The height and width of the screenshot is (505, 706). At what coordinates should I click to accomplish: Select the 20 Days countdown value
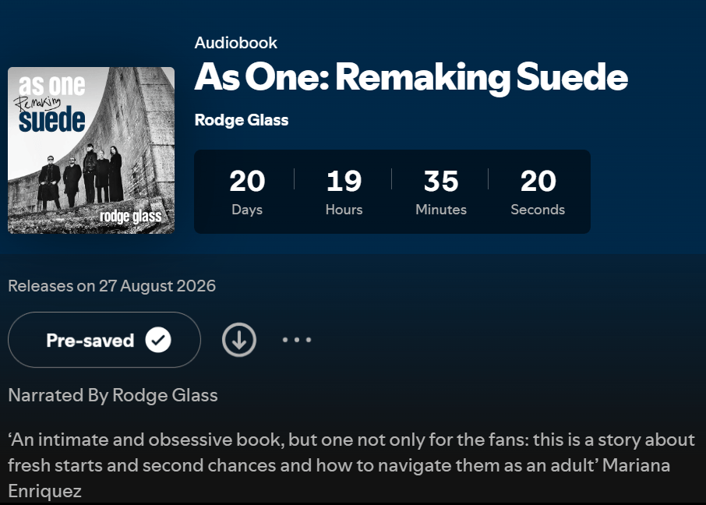coord(247,181)
